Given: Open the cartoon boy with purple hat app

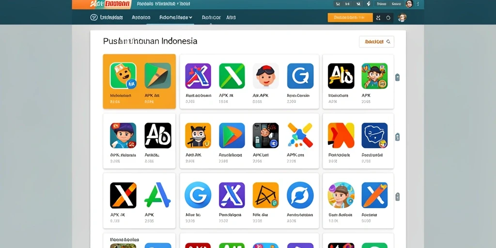Looking at the screenshot, I should pos(123,136).
